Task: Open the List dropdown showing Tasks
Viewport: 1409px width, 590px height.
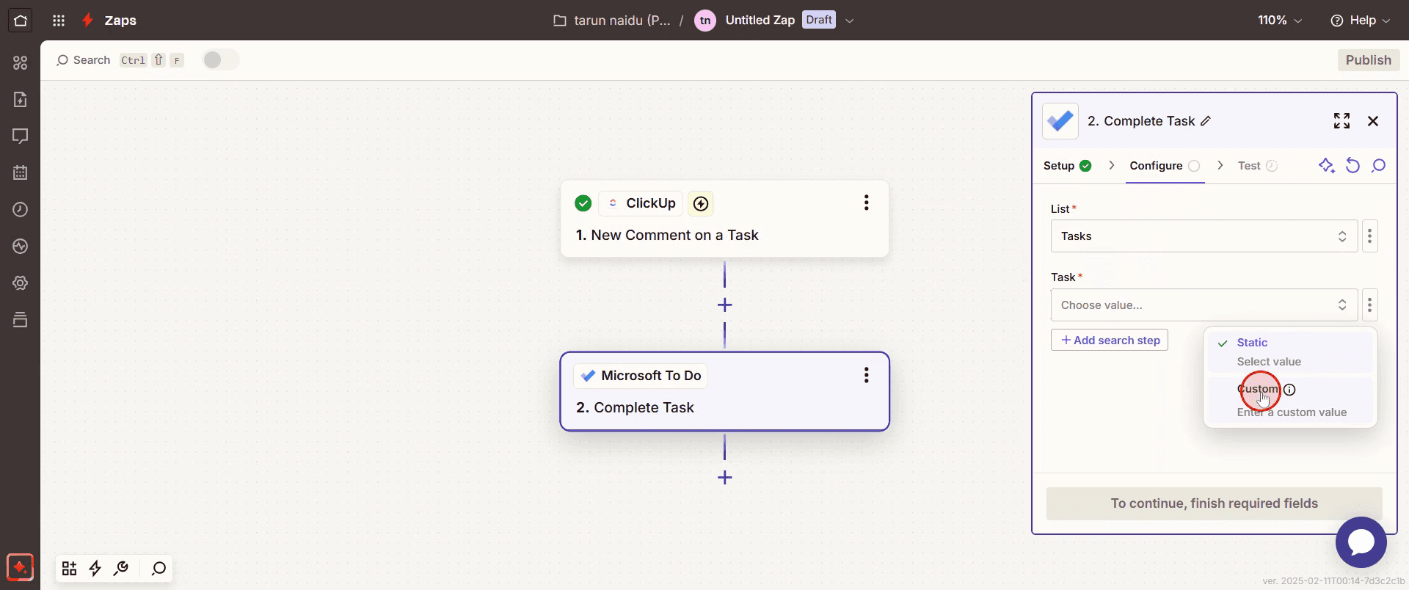Action: 1204,236
